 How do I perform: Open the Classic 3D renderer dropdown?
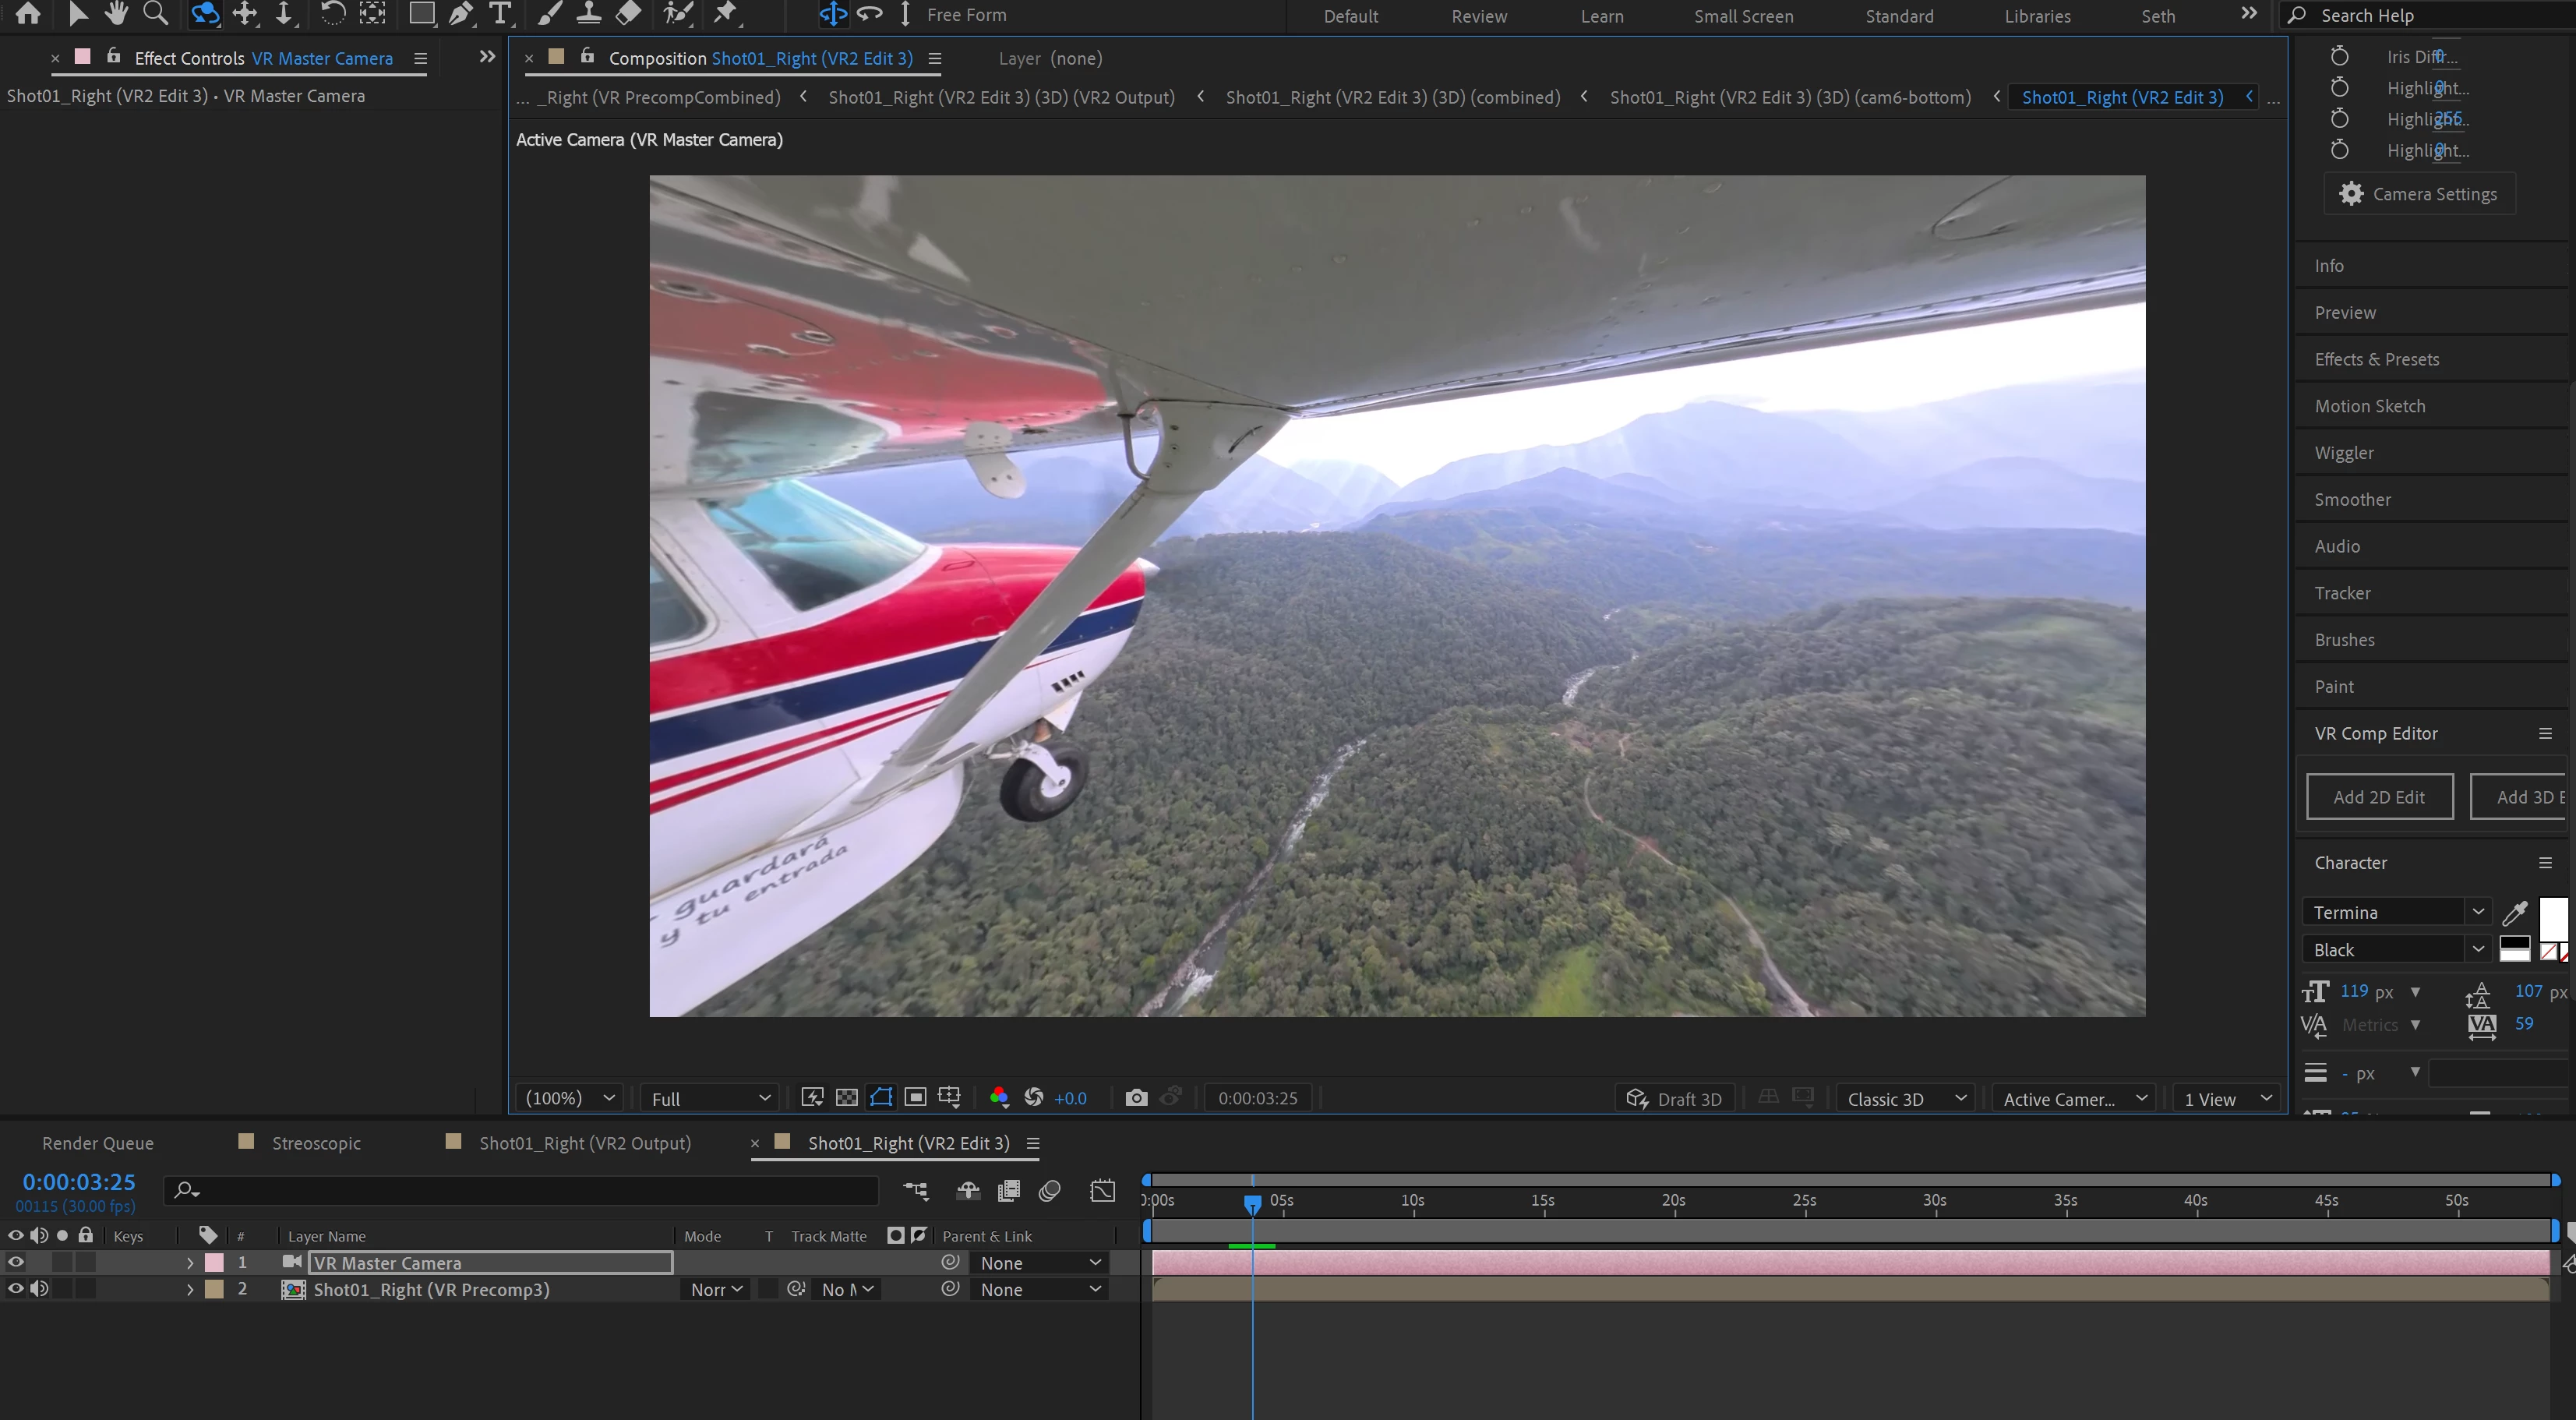(x=1906, y=1098)
